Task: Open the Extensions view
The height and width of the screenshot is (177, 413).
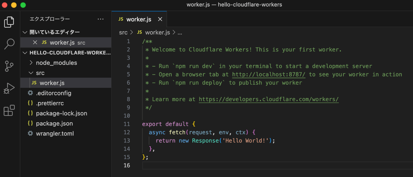Action: pos(9,110)
